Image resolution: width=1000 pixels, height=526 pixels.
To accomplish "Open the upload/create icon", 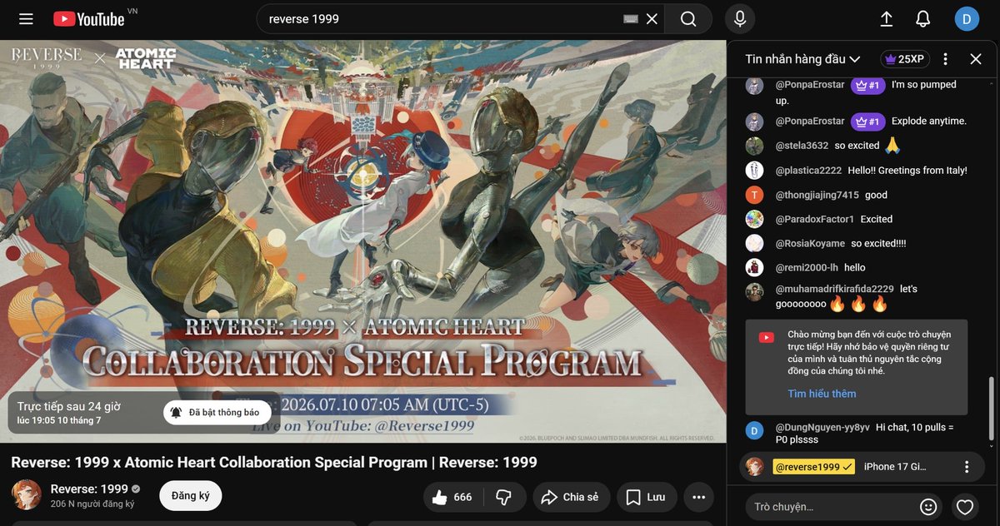I will 887,18.
